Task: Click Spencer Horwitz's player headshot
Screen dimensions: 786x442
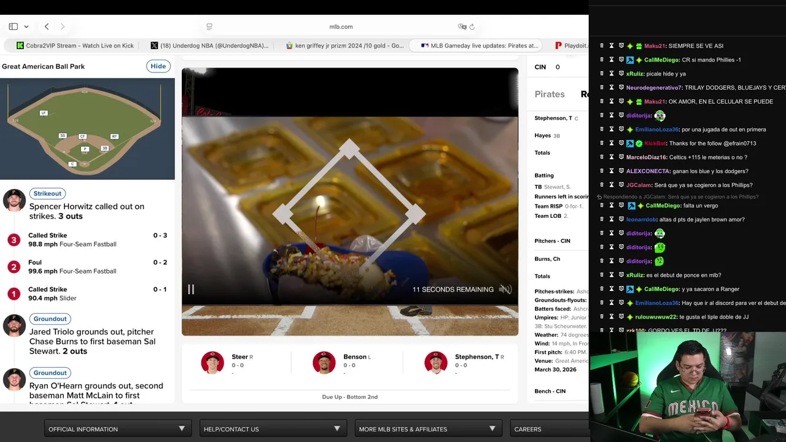Action: coord(14,200)
